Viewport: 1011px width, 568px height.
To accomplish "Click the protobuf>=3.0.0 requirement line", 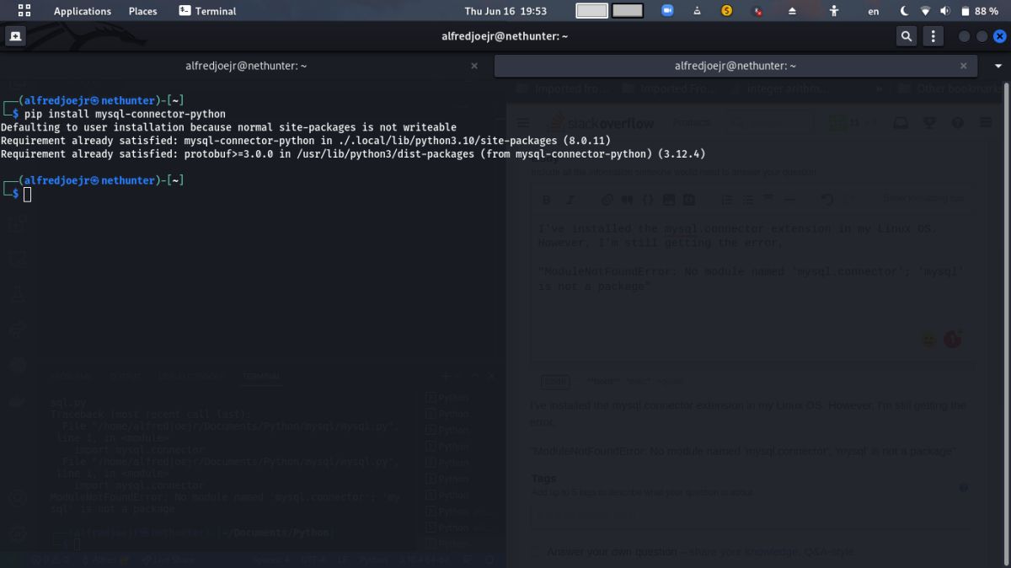I will 353,154.
